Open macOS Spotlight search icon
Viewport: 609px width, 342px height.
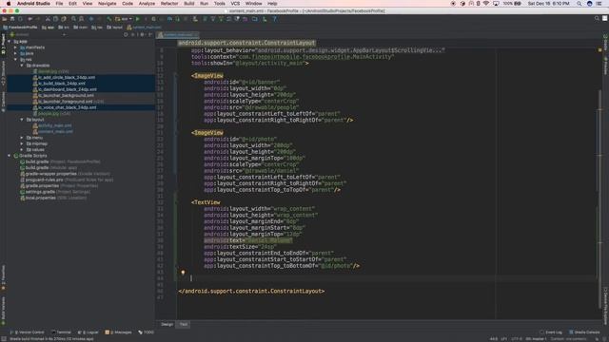pyautogui.click(x=580, y=4)
